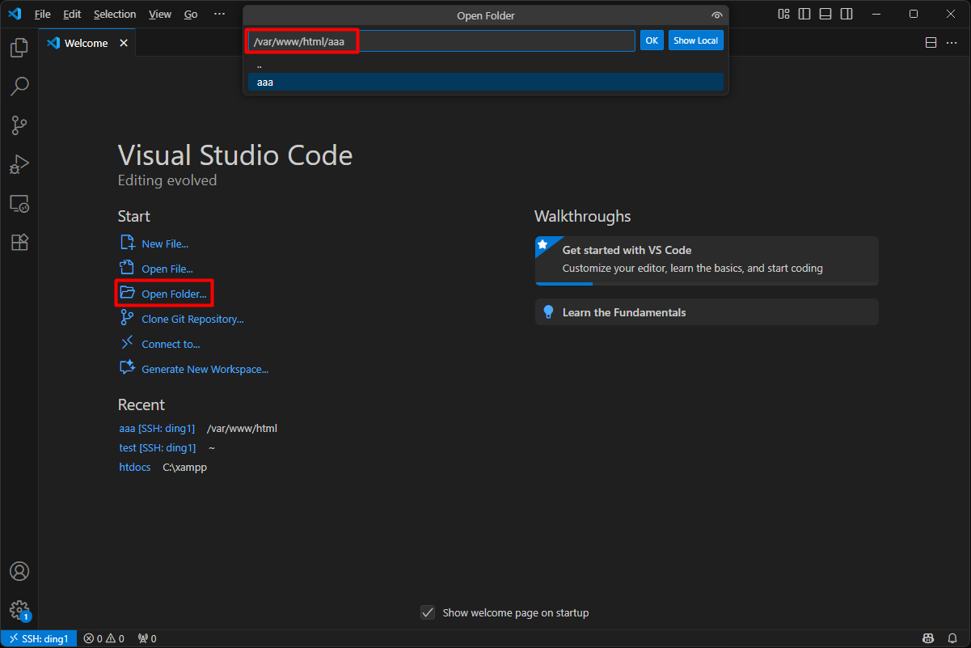Click the split editor layout icon
Viewport: 971px width, 648px height.
pyautogui.click(x=931, y=43)
